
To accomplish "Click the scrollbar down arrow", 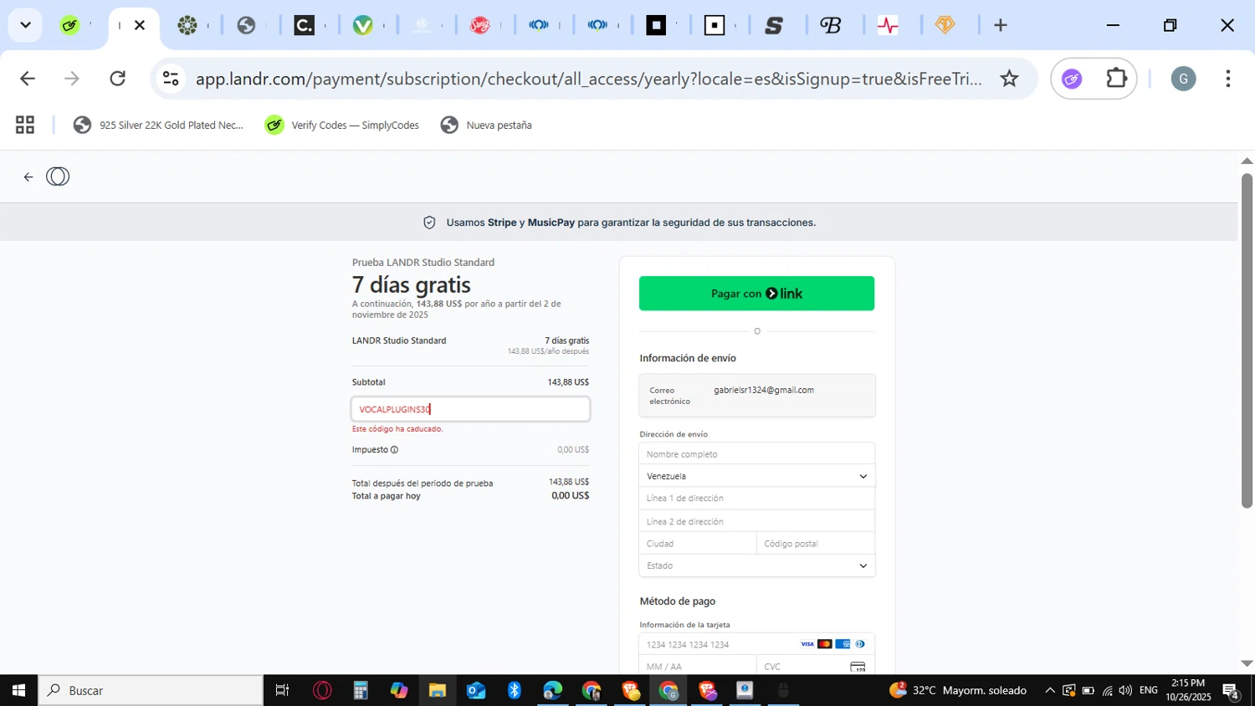I will click(1247, 663).
